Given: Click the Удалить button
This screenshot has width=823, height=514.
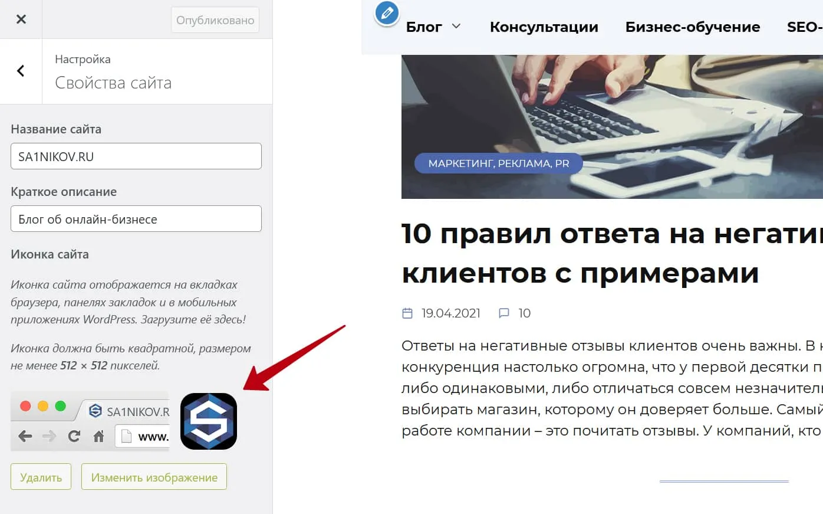Looking at the screenshot, I should pyautogui.click(x=41, y=477).
